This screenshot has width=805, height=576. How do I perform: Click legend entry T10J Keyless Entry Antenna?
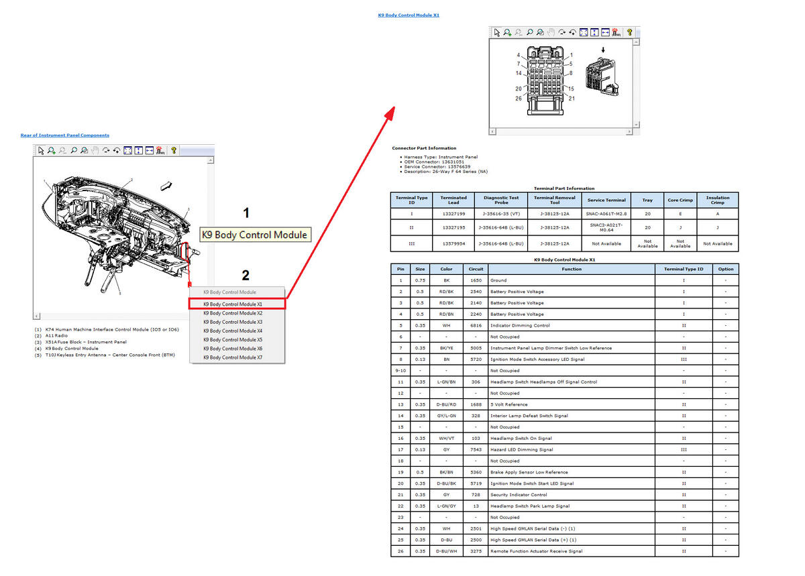(104, 355)
